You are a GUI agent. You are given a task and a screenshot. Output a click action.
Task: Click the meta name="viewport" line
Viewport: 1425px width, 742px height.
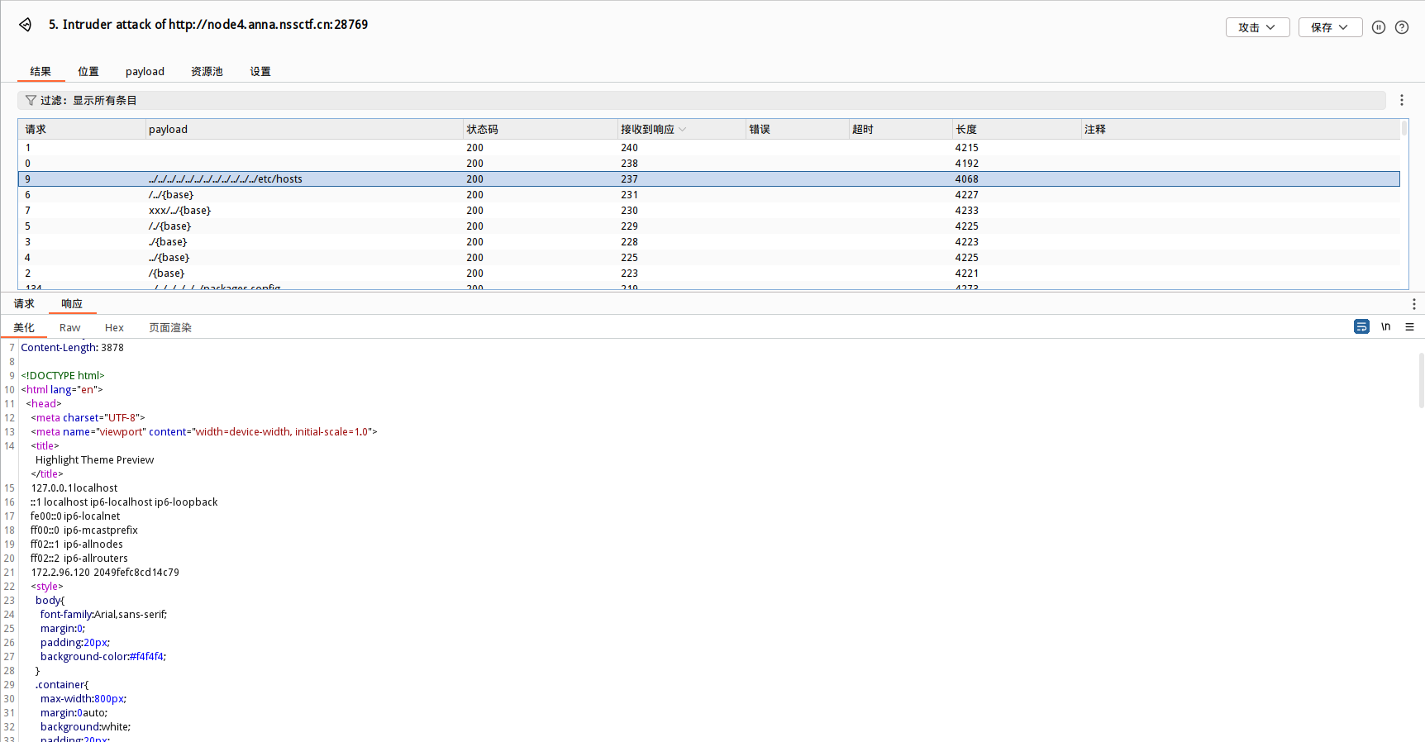[204, 432]
